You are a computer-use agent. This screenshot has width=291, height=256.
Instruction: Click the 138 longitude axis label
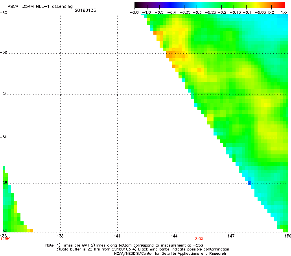pyautogui.click(x=60, y=236)
